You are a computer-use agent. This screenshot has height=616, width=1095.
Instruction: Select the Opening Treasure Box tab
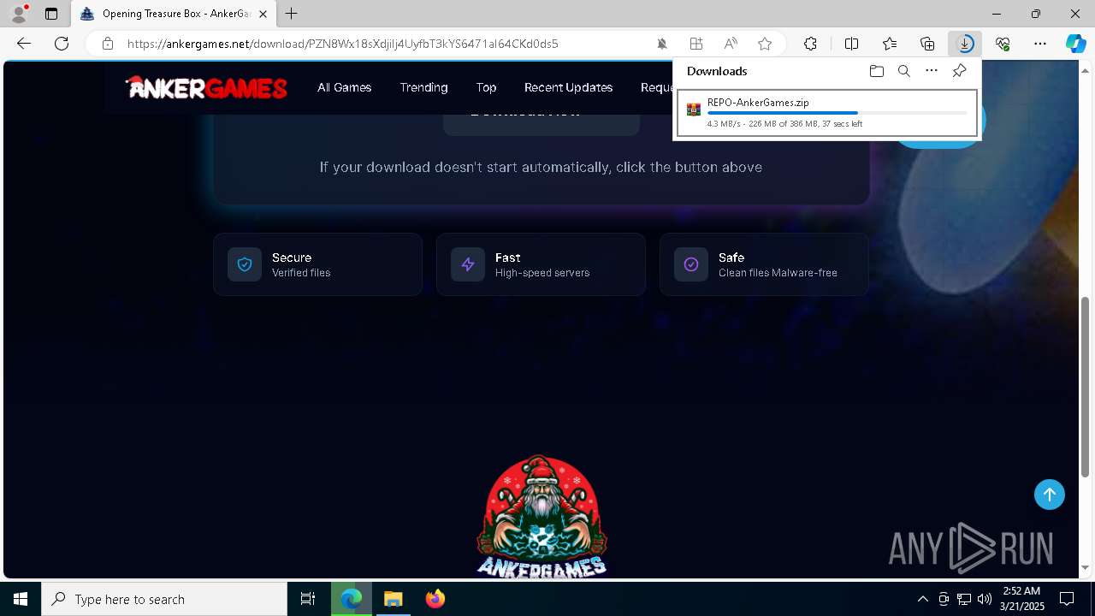coord(174,14)
